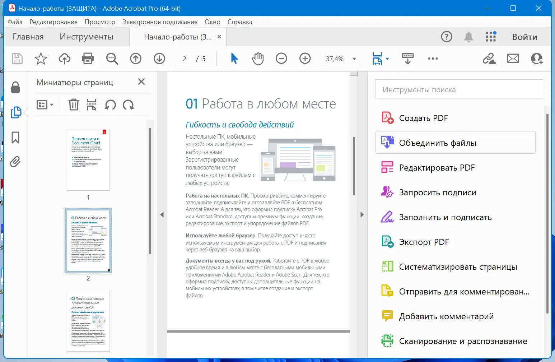The height and width of the screenshot is (362, 555).
Task: Open the zoom level dropdown arrow
Action: [354, 59]
